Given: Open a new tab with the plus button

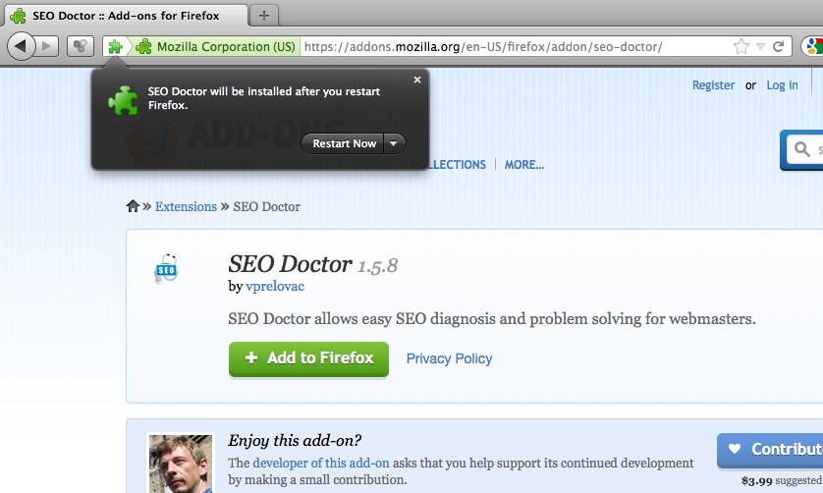Looking at the screenshot, I should [x=264, y=16].
